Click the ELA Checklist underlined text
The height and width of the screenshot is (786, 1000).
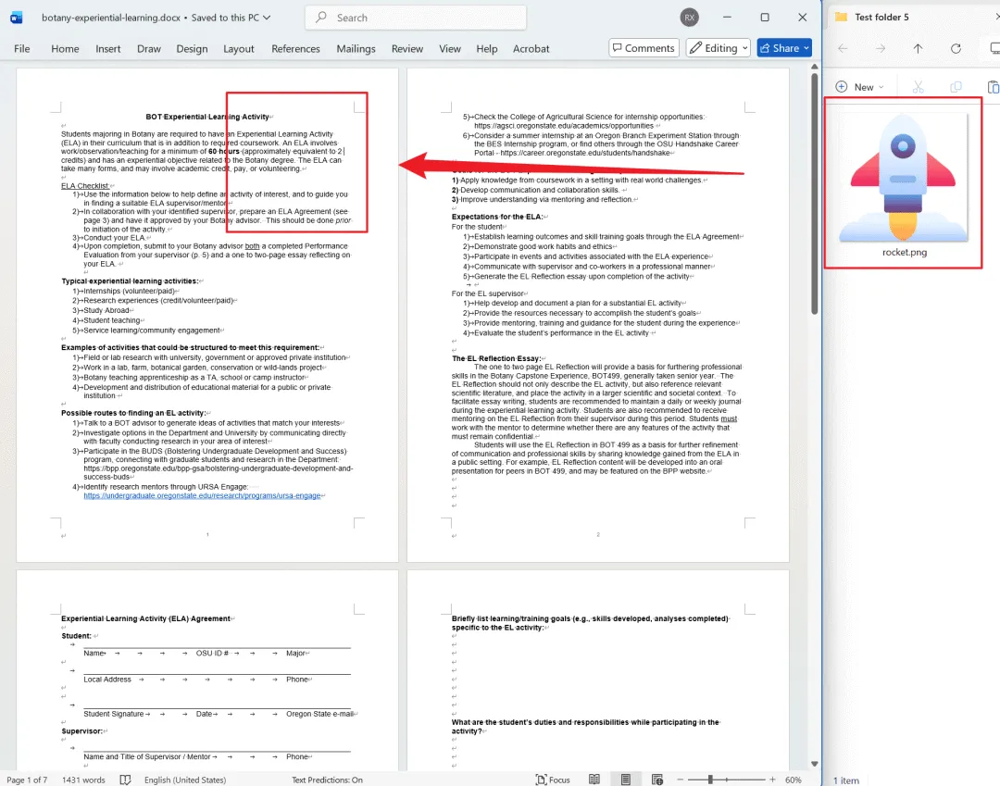(85, 185)
